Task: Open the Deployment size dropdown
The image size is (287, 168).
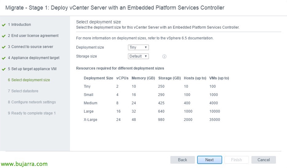Action: (138, 47)
